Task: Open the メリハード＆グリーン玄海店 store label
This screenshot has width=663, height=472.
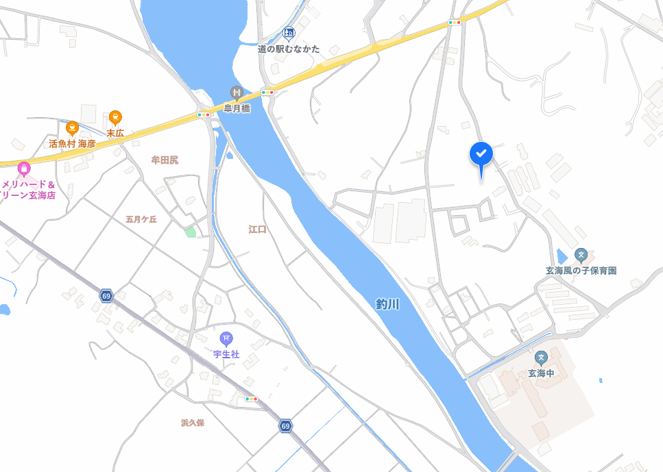Action: tap(28, 190)
